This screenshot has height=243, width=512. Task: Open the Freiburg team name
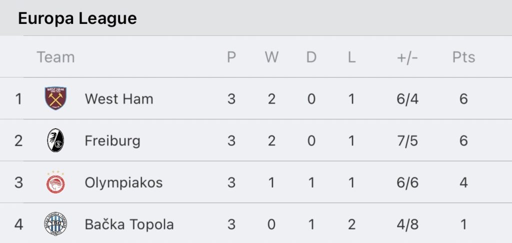(112, 141)
